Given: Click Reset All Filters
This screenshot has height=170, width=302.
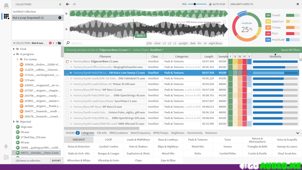Looking at the screenshot, I should (290, 50).
